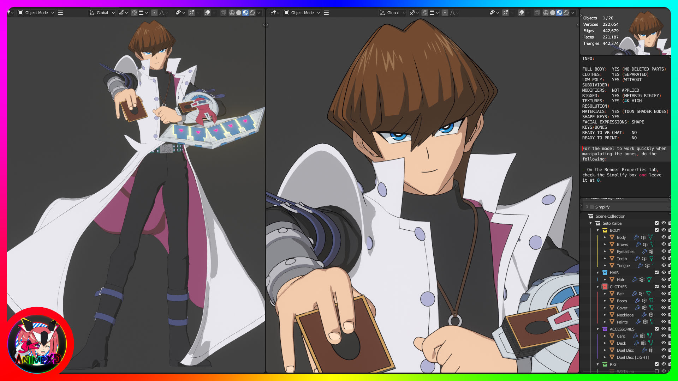This screenshot has width=678, height=381.
Task: Toggle overlays in left viewport
Action: [x=208, y=13]
